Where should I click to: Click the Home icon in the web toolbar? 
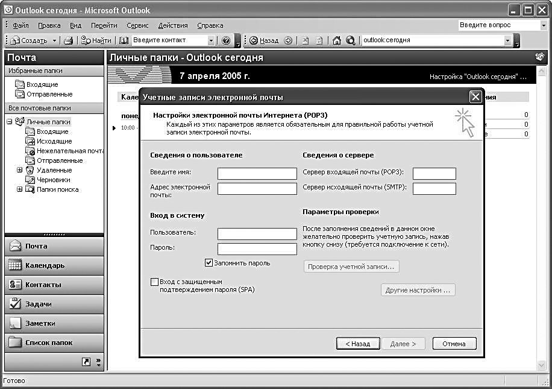coord(337,40)
